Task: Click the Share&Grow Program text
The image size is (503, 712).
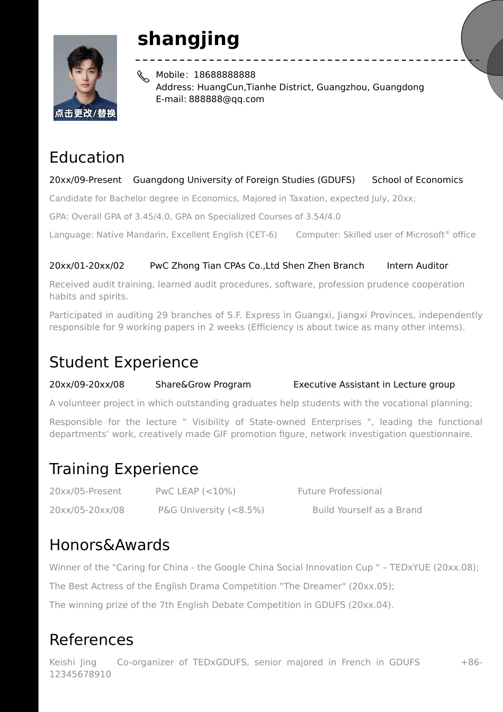Action: (203, 385)
